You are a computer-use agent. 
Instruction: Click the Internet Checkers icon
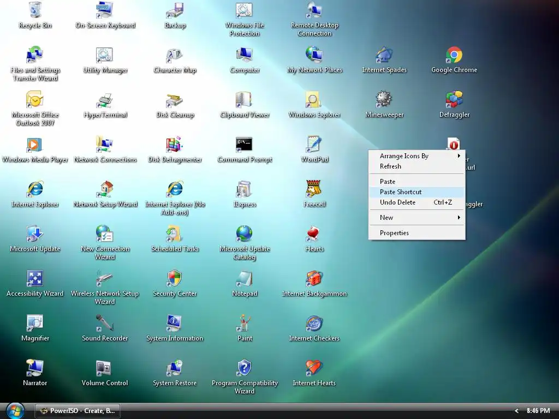(314, 323)
